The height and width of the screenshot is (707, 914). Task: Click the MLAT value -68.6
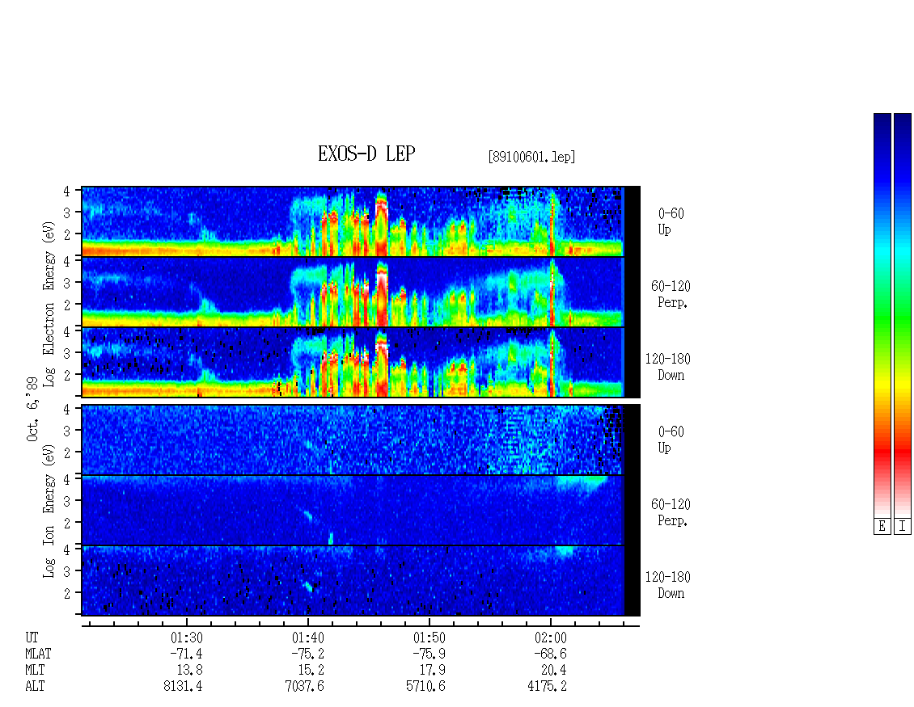(550, 654)
